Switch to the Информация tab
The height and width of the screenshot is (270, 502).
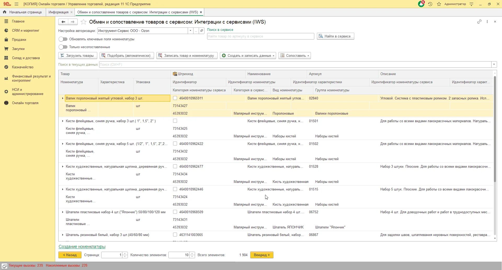tap(58, 12)
